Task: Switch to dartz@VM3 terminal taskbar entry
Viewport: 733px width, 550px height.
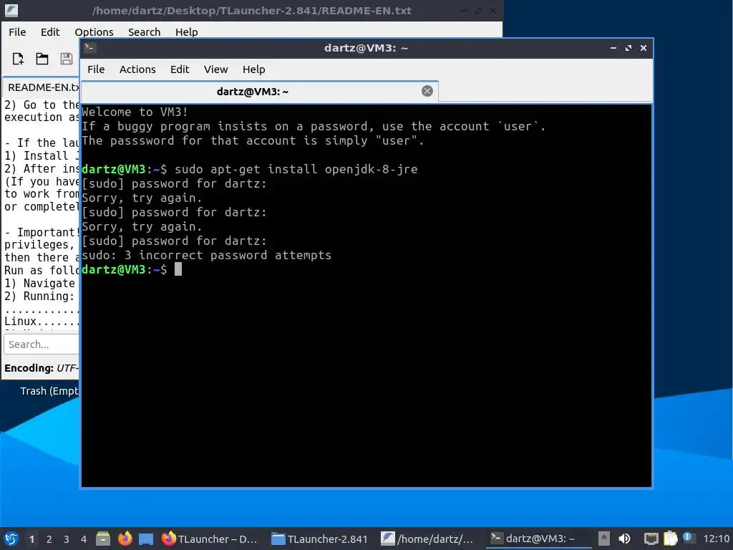Action: click(537, 539)
